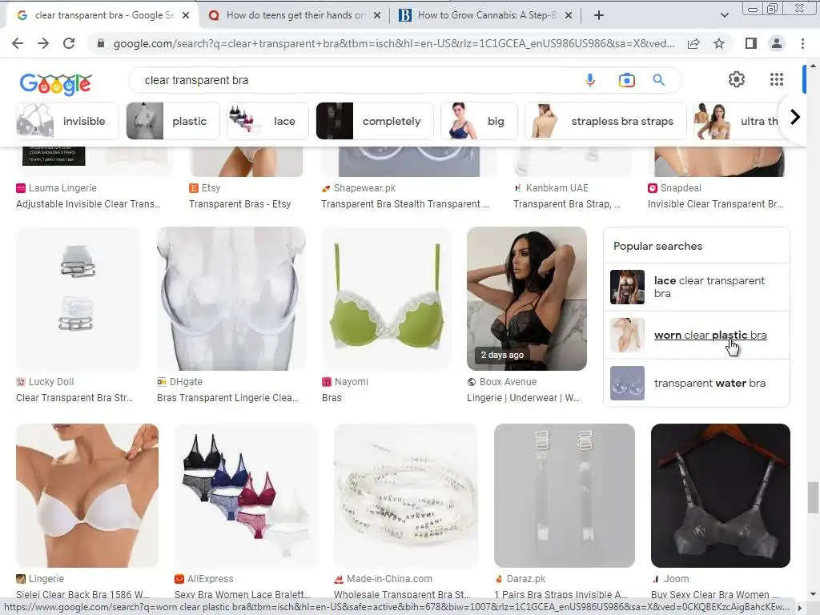
Task: Click the Boux Avenue source label
Action: pyautogui.click(x=508, y=382)
